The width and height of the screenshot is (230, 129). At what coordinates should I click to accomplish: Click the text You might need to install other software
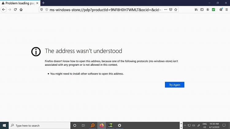click(87, 74)
